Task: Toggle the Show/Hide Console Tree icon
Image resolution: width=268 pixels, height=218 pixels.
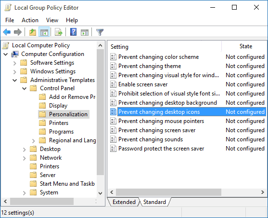Action: click(44, 32)
